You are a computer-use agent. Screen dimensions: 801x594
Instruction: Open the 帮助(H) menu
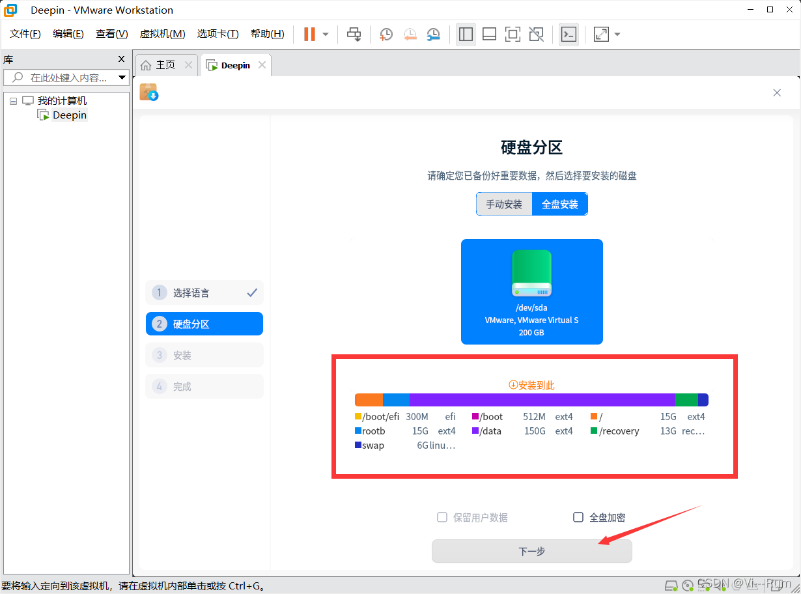268,34
